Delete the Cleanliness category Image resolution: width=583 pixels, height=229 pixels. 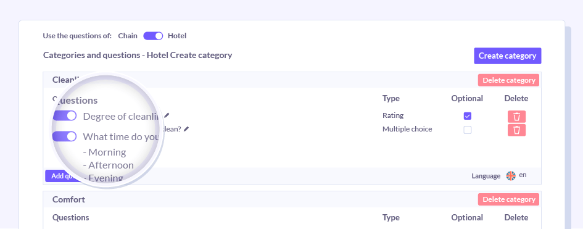tap(508, 80)
